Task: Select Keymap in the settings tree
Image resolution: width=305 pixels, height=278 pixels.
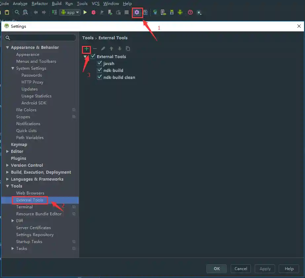Action: coord(19,145)
